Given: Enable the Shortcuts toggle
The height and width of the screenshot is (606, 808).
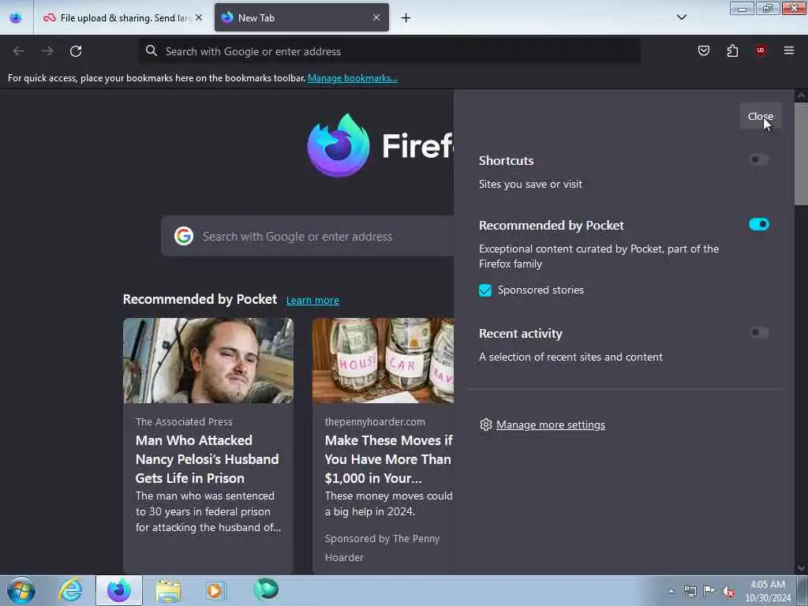Looking at the screenshot, I should [758, 159].
